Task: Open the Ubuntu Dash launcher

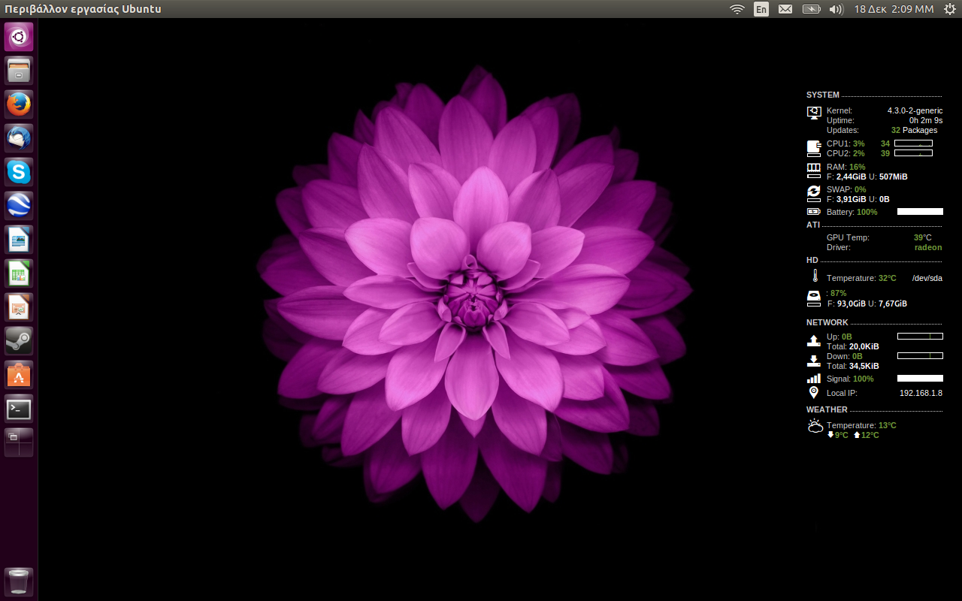Action: pyautogui.click(x=19, y=37)
